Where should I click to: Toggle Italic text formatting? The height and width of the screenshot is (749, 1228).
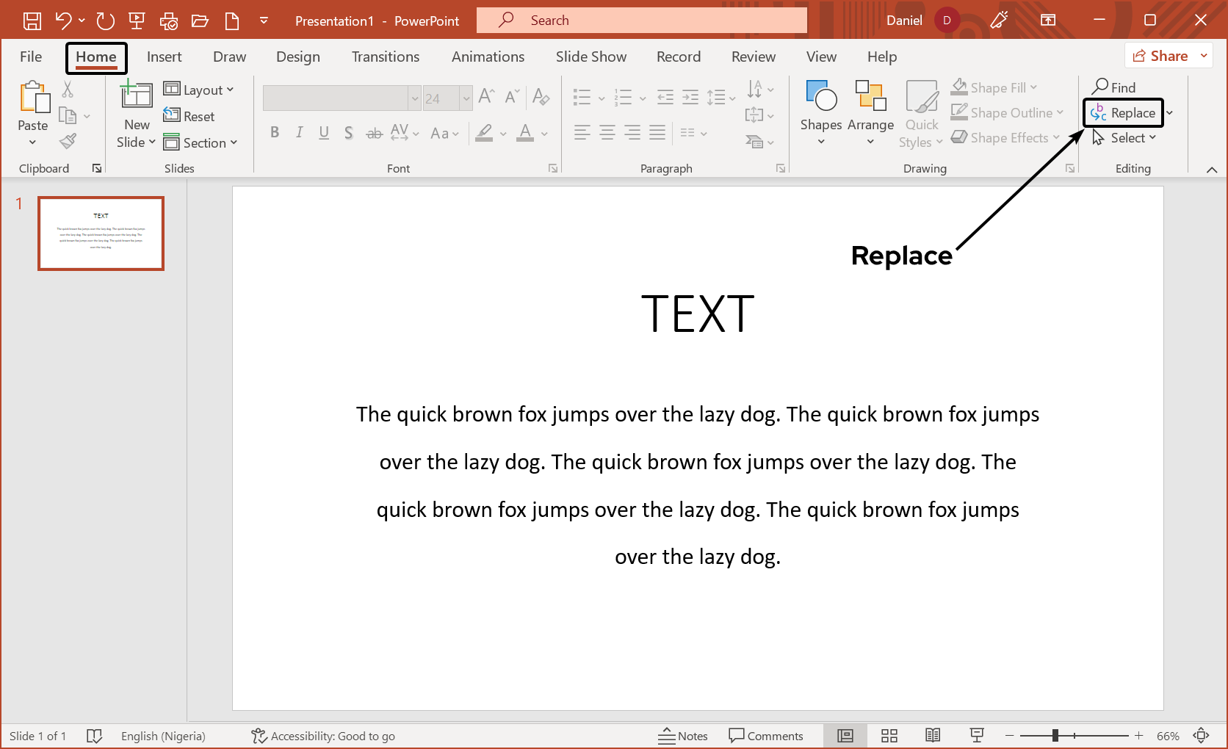tap(299, 133)
